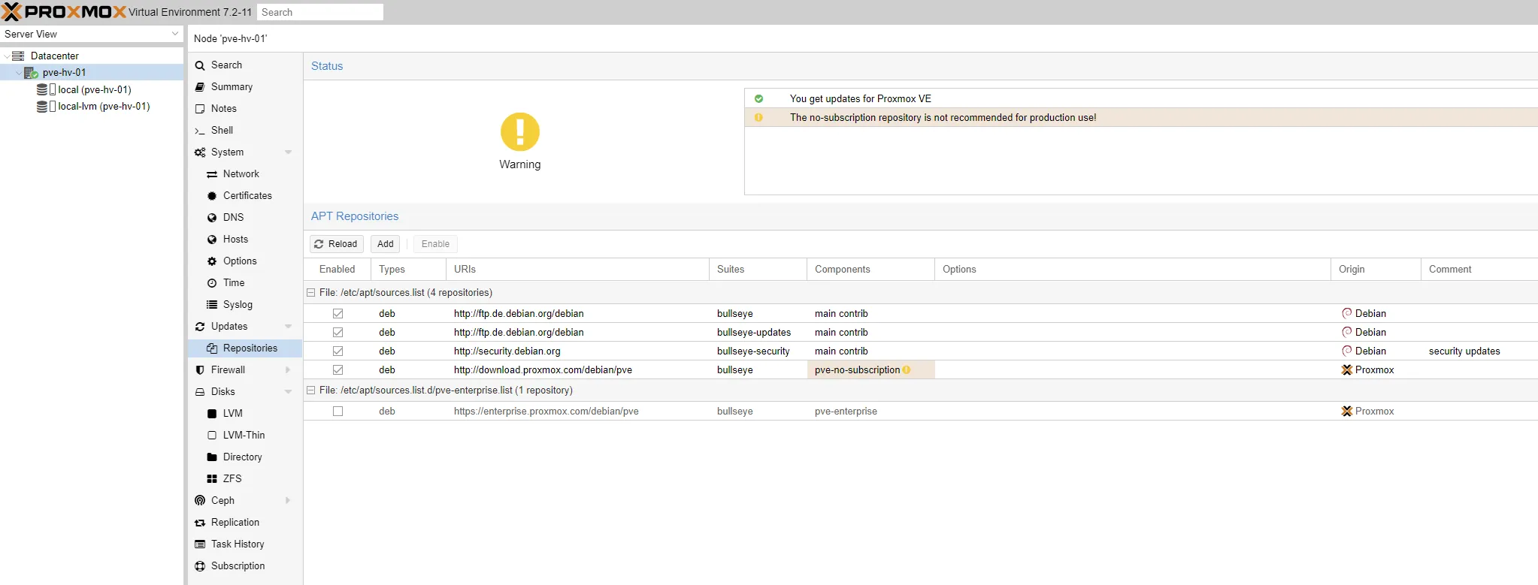Click the Replication icon
This screenshot has width=1538, height=585.
tap(200, 523)
